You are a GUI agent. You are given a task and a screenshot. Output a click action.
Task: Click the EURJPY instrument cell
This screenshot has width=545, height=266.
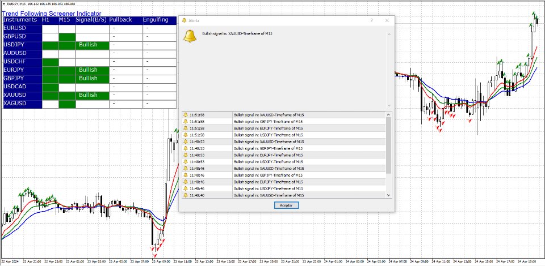(x=23, y=70)
